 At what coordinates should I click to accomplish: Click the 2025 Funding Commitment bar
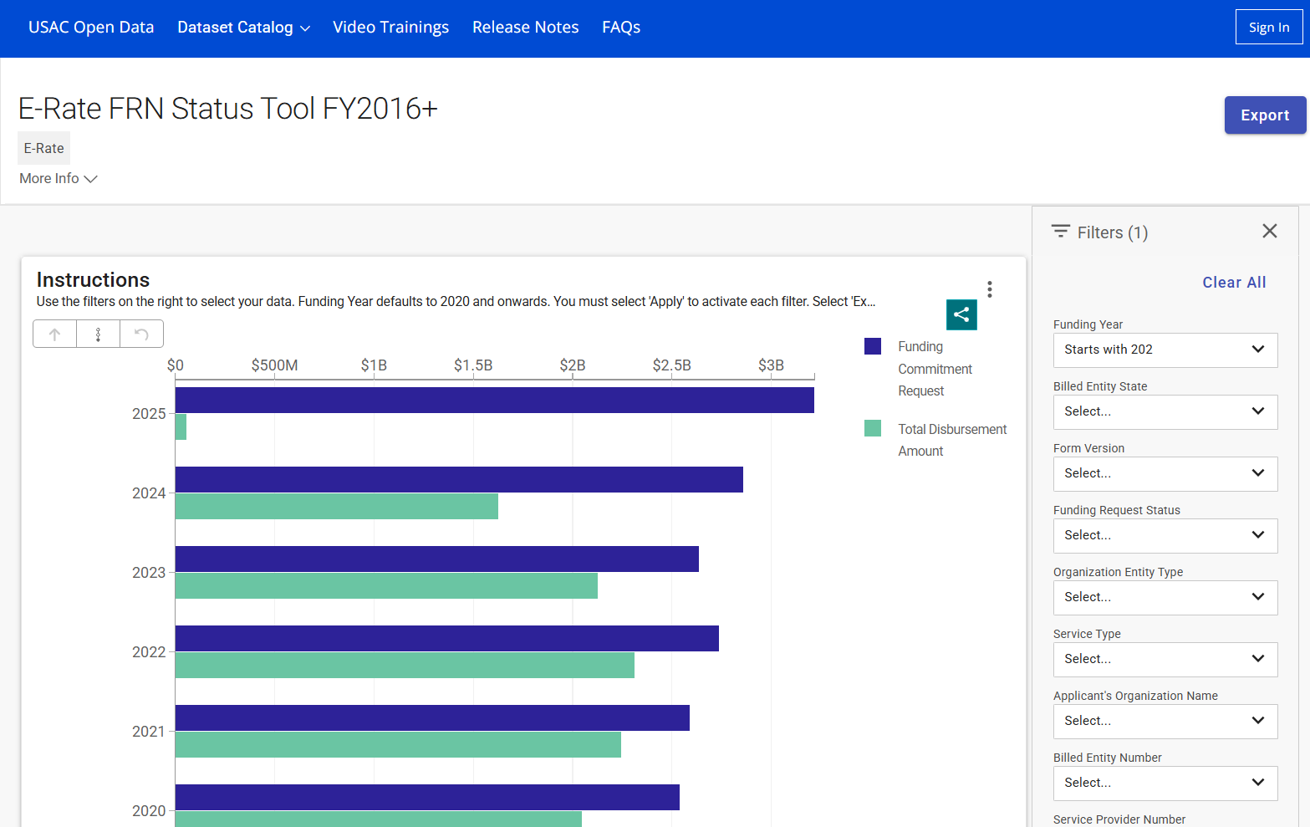coord(494,400)
